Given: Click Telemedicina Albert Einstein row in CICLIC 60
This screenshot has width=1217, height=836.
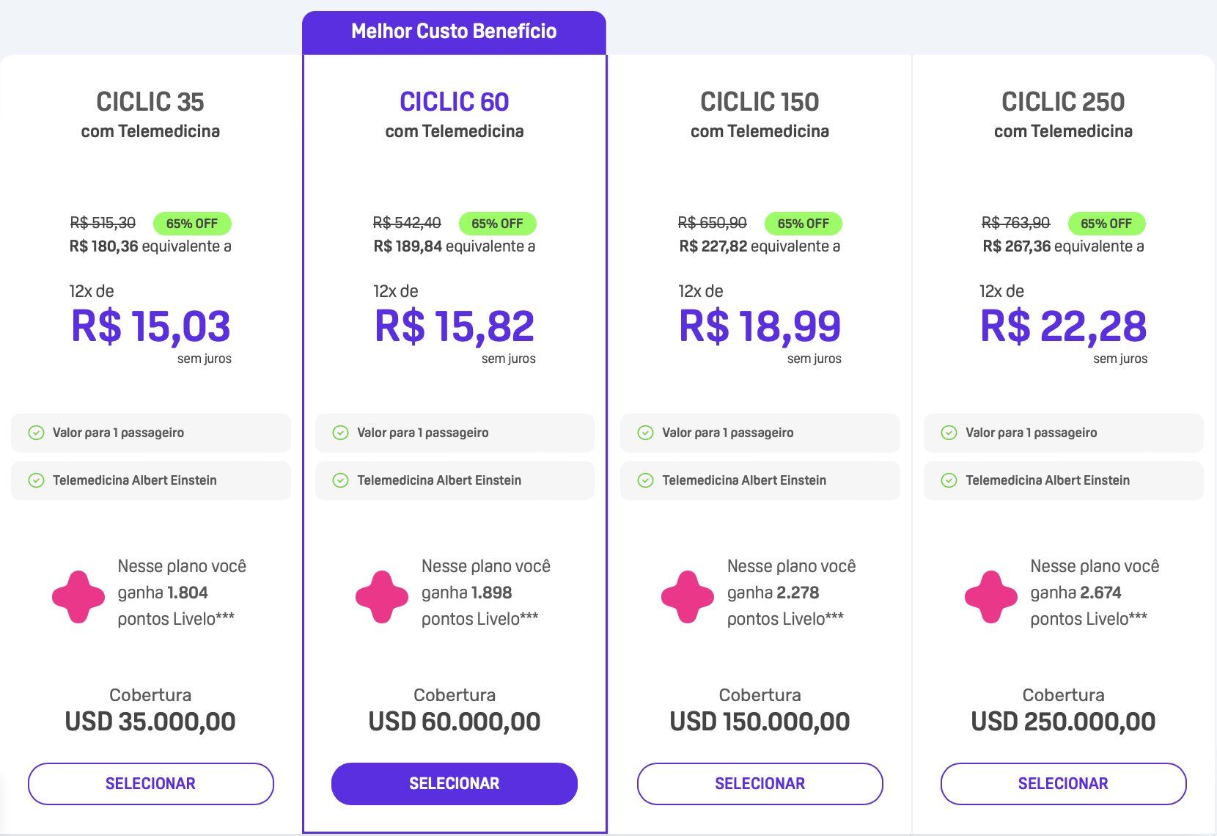Looking at the screenshot, I should tap(455, 480).
